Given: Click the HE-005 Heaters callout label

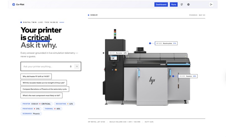Looking at the screenshot, I should click(x=188, y=76).
